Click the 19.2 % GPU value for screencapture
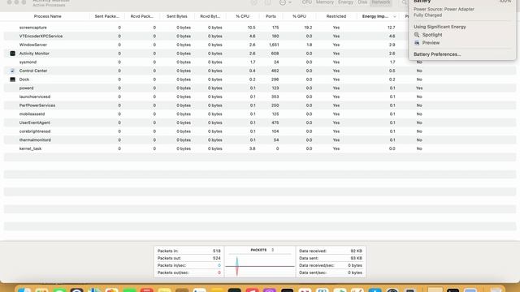Viewport: 520px width, 292px height. click(308, 28)
